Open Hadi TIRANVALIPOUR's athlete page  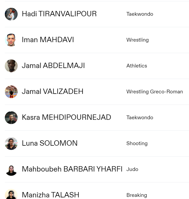point(59,14)
